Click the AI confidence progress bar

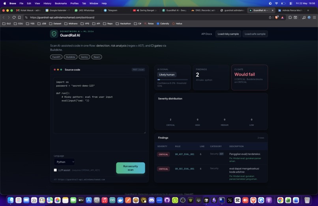[x=172, y=80]
